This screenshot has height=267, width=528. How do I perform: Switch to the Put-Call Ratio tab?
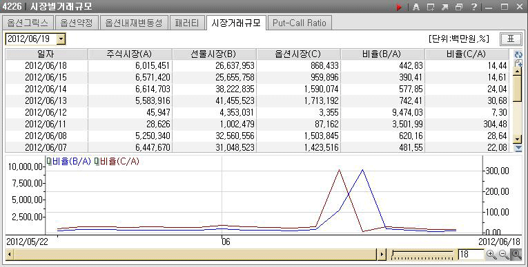[x=300, y=23]
